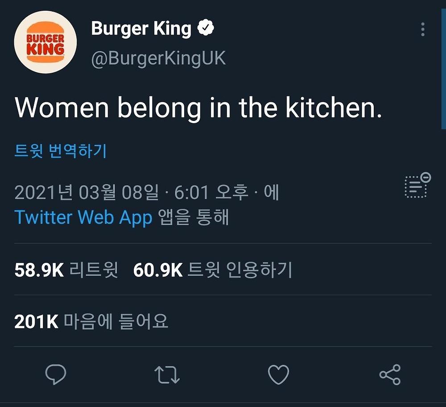The image size is (446, 407).
Task: Open the Burger King profile avatar
Action: click(45, 42)
